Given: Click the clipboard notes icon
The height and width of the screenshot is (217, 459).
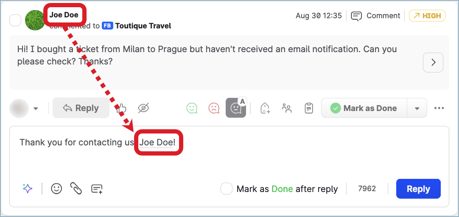Looking at the screenshot, I should coord(309,108).
